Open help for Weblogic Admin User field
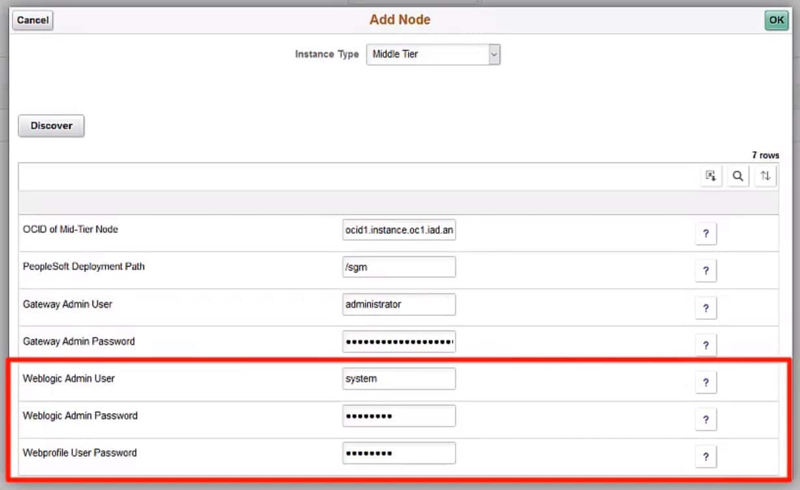The height and width of the screenshot is (490, 800). coord(706,382)
